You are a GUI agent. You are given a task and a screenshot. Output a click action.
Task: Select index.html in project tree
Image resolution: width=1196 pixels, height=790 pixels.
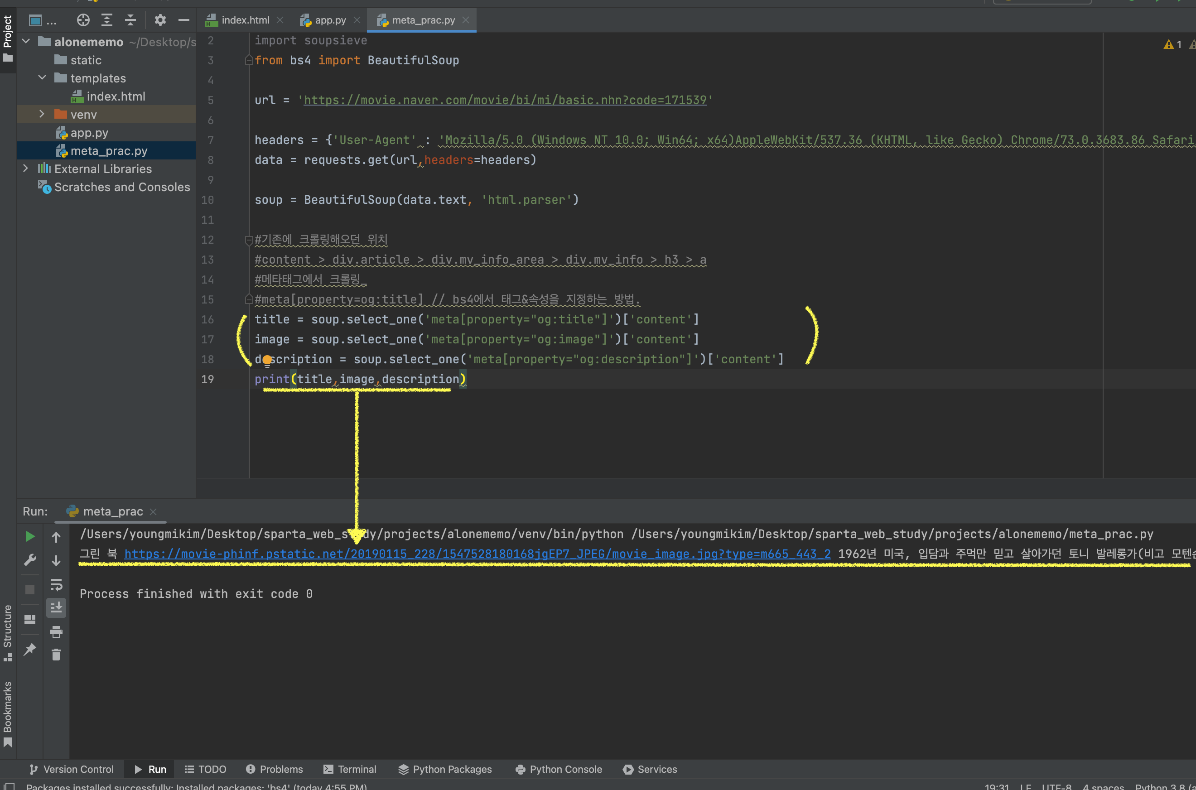(116, 96)
